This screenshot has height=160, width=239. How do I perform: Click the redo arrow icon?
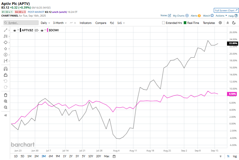click(x=6, y=87)
